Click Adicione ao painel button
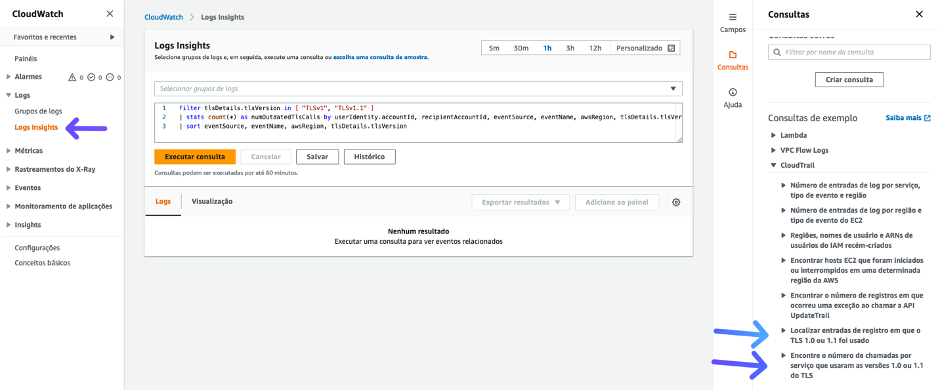 [617, 203]
